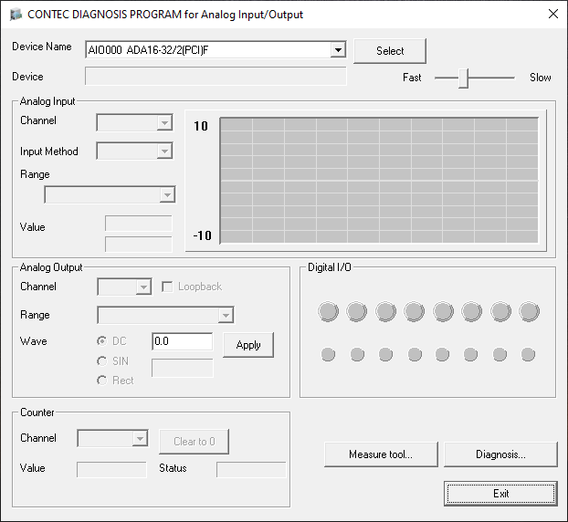Image resolution: width=568 pixels, height=522 pixels.
Task: Click the Counter Status field
Action: 251,469
